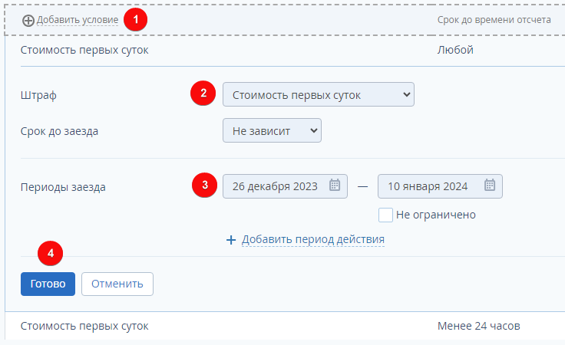The image size is (565, 345).
Task: Click the plus icon before "Добавить период действия"
Action: (x=231, y=240)
